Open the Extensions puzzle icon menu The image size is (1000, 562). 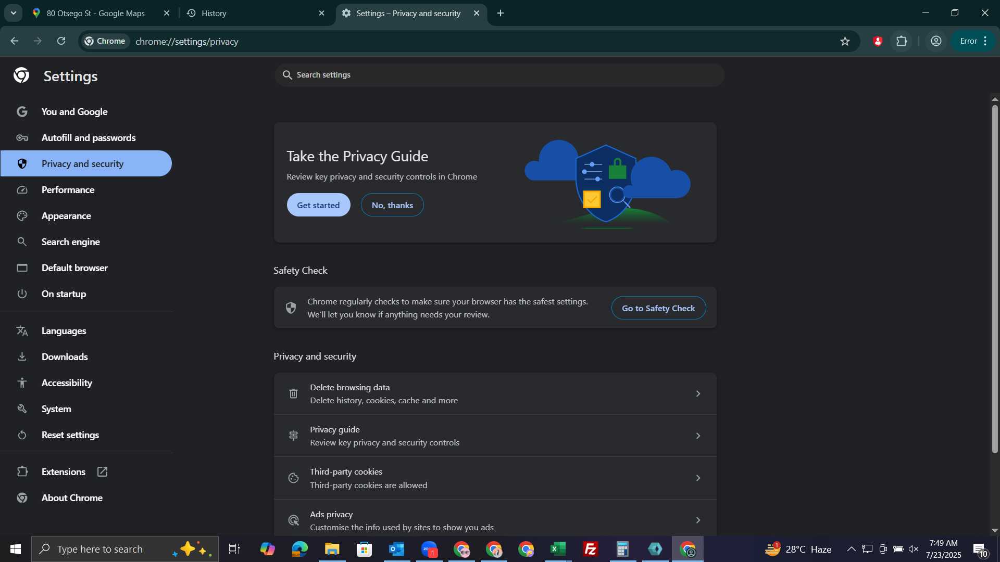click(x=902, y=41)
